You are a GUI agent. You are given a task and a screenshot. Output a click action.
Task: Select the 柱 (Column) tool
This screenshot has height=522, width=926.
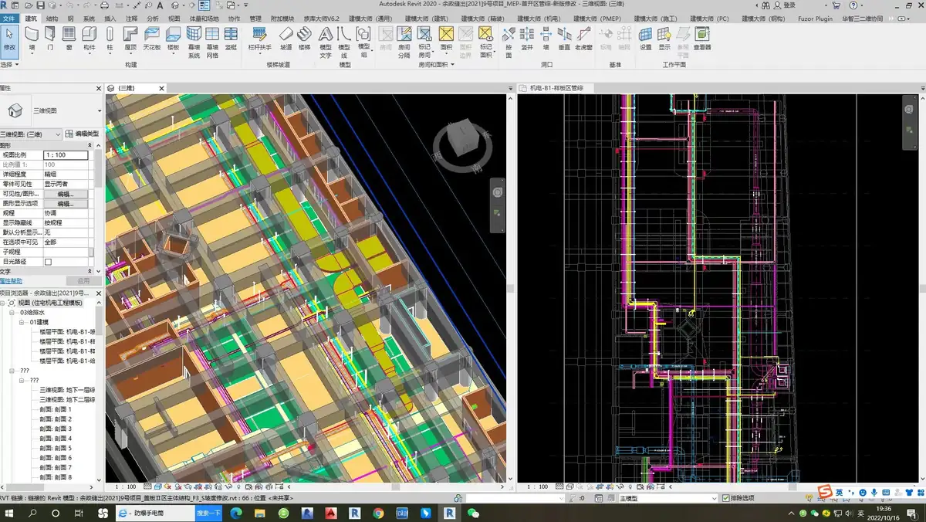(x=110, y=39)
